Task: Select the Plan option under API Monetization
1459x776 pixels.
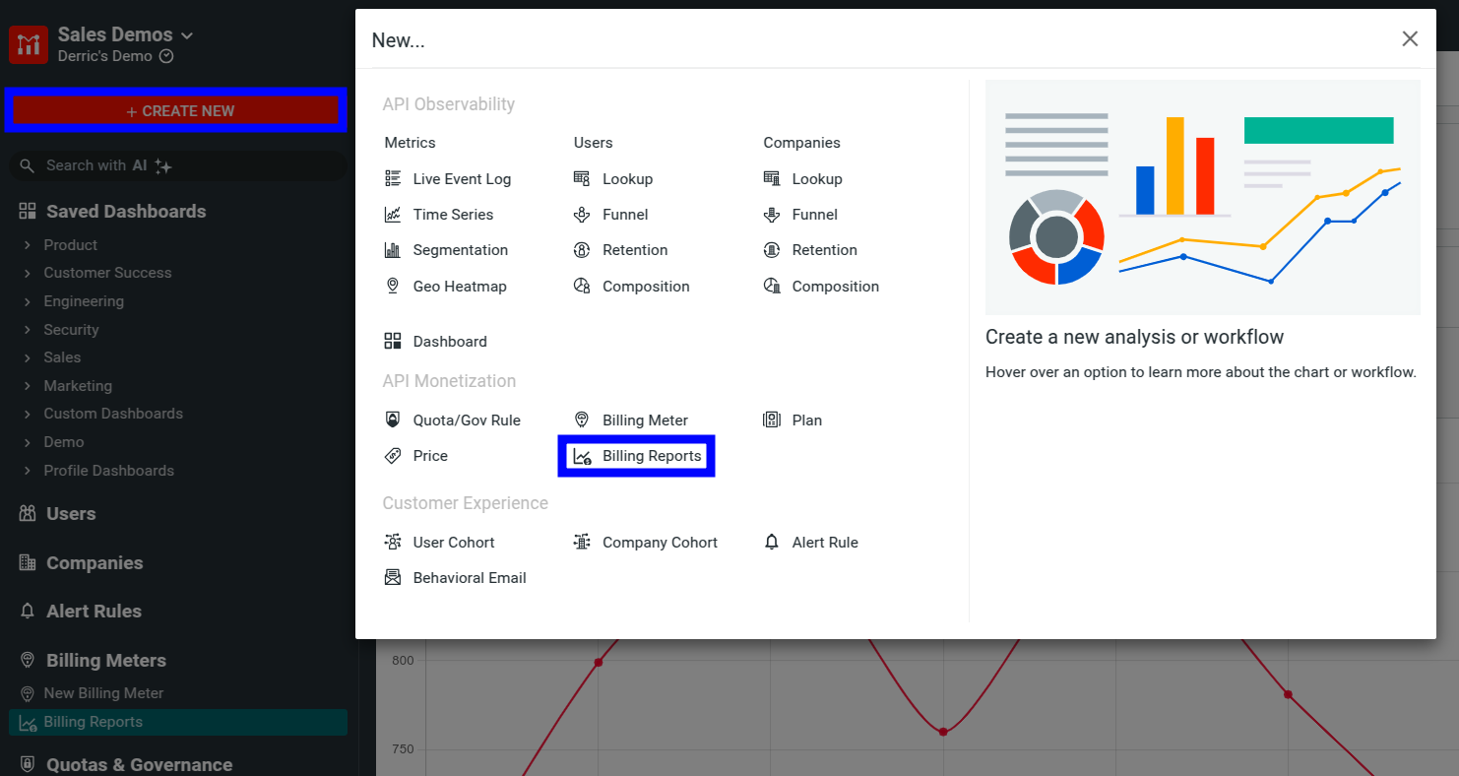Action: point(805,420)
